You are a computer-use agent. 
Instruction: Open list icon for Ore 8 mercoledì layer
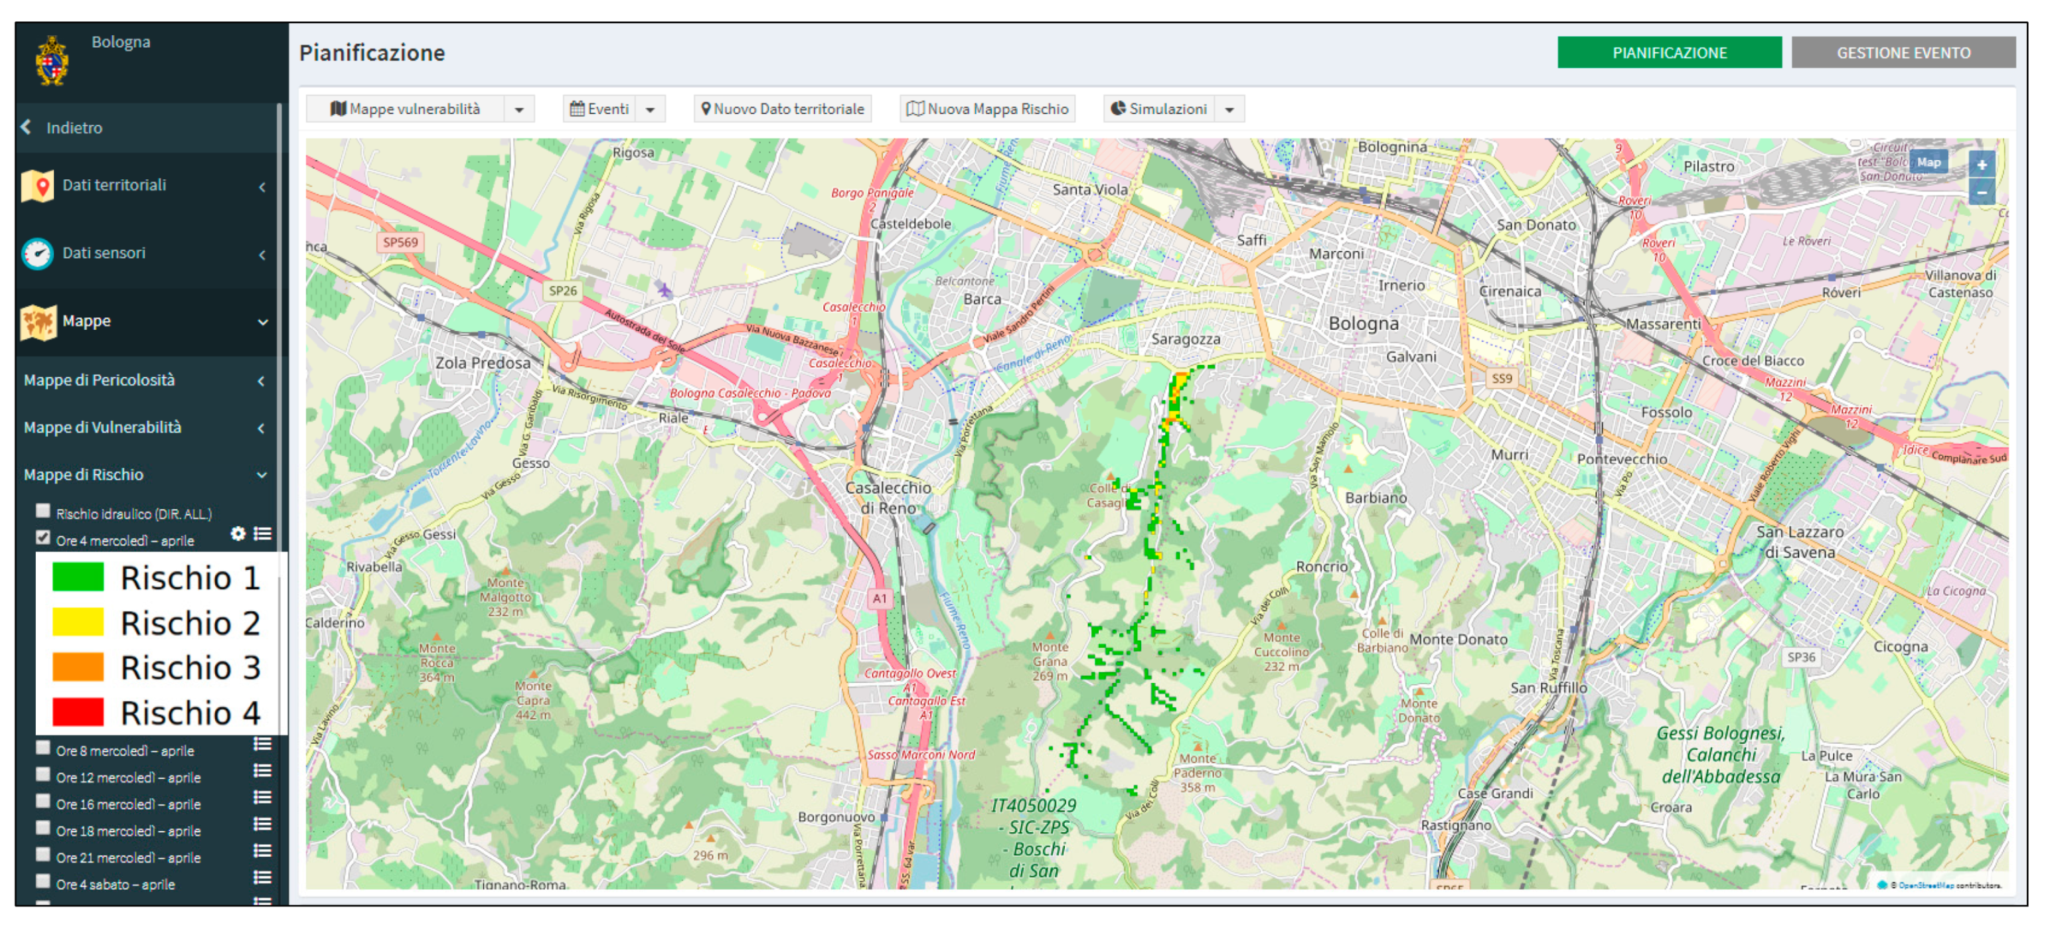coord(263,745)
